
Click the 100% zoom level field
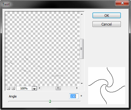point(24,88)
